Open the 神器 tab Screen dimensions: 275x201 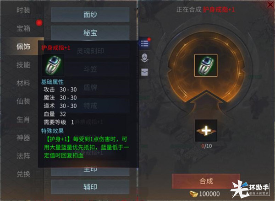point(23,138)
